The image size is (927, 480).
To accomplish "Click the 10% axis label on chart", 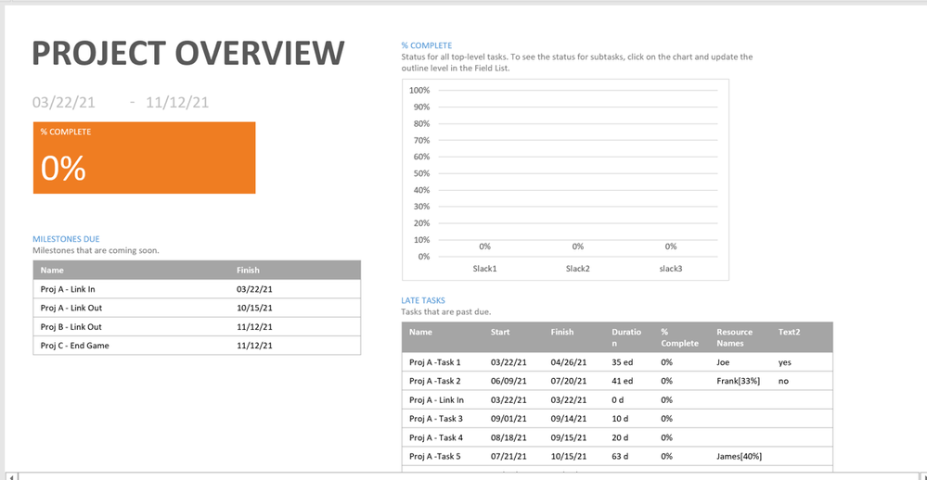I will click(421, 240).
